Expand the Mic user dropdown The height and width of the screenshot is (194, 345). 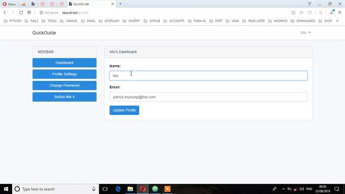[306, 32]
